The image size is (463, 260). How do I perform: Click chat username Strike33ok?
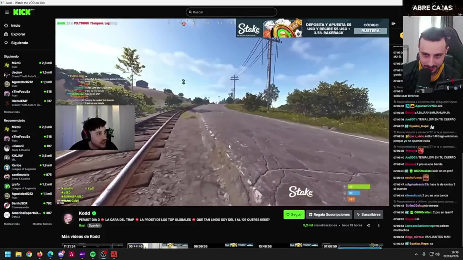[413, 205]
